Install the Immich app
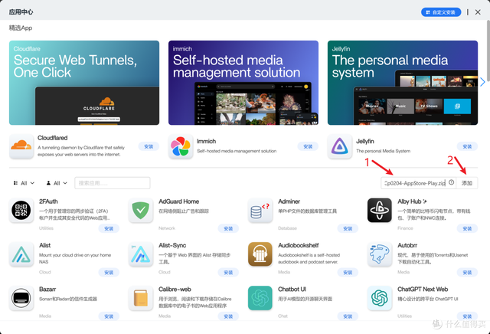Image resolution: width=490 pixels, height=334 pixels. [x=308, y=146]
